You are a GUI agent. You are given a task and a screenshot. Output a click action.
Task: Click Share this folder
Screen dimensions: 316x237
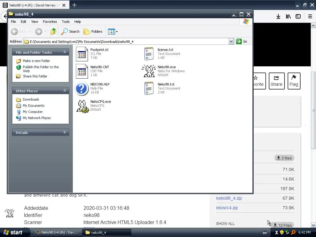point(35,76)
